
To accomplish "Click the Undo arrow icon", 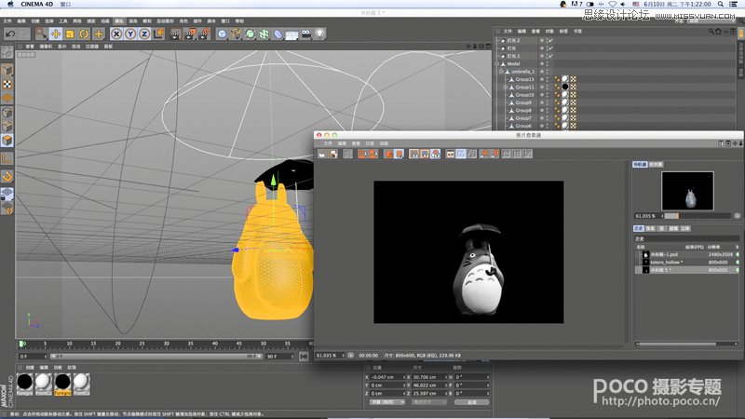I will [10, 34].
